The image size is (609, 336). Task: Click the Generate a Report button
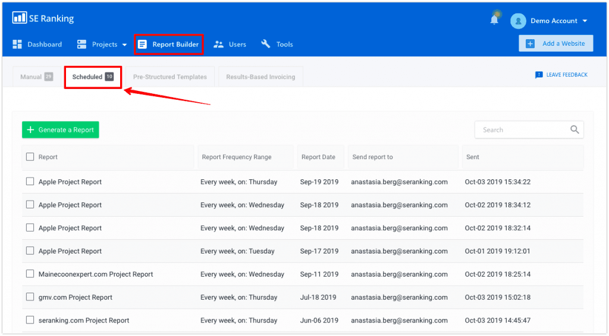(61, 130)
